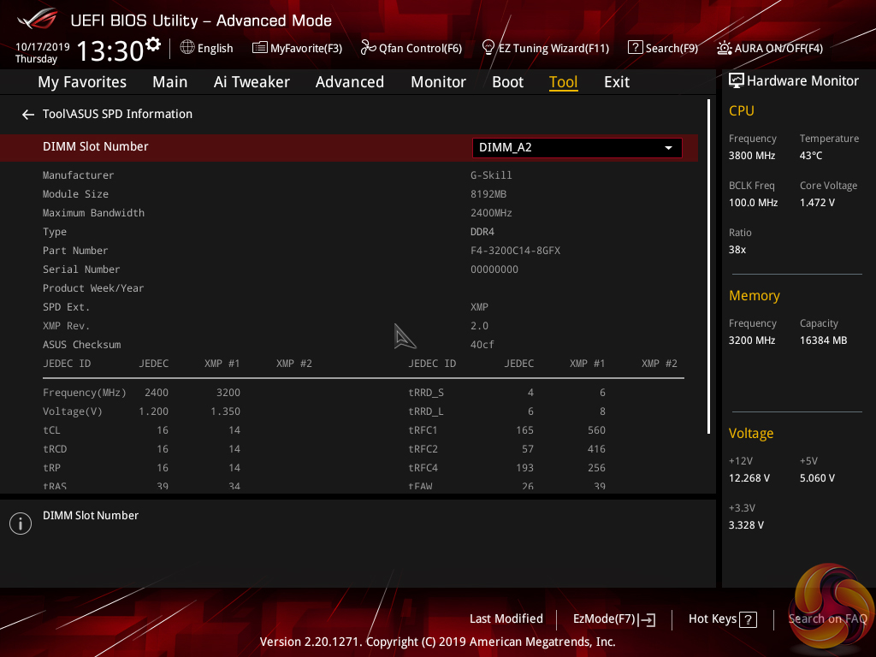The height and width of the screenshot is (657, 876).
Task: Click the EzMode exit arrow icon
Action: (647, 619)
